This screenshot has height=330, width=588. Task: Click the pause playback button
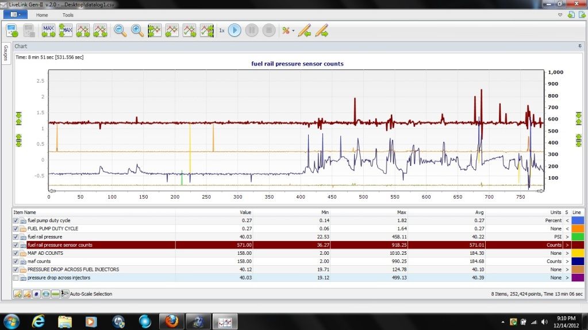point(252,30)
